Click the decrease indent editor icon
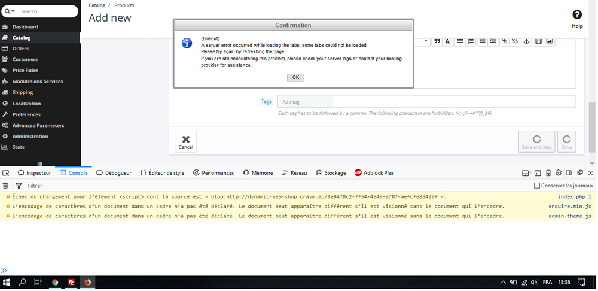This screenshot has width=598, height=291. (482, 41)
